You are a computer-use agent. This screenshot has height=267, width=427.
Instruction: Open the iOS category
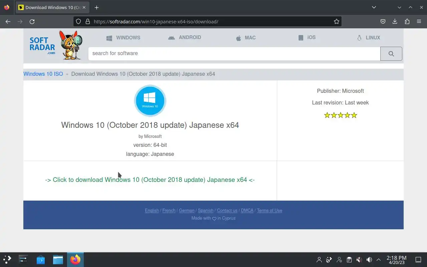click(x=307, y=37)
